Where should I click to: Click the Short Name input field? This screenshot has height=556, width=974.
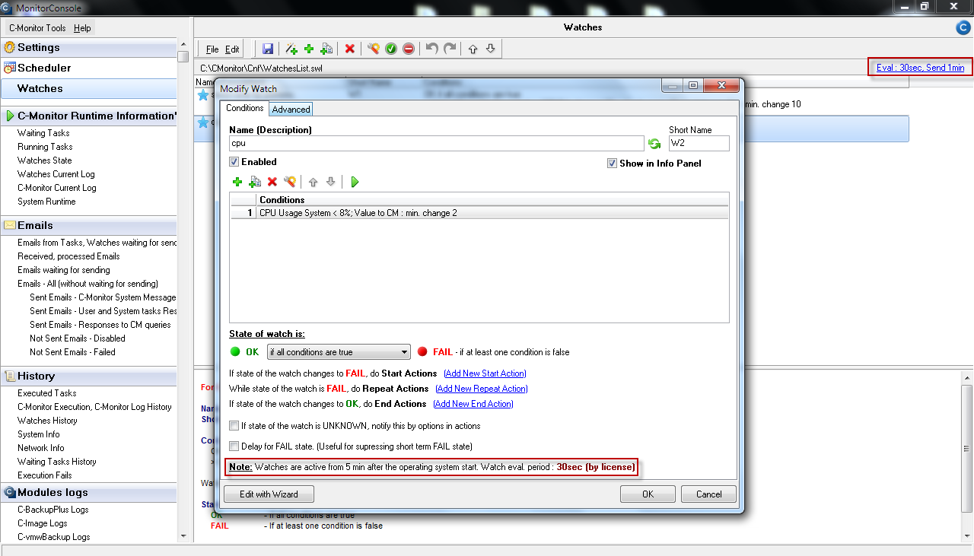point(699,144)
